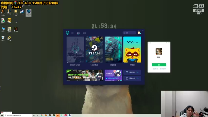Select the YY.com voice card
Screen dimensions: 208x117
coord(132,50)
